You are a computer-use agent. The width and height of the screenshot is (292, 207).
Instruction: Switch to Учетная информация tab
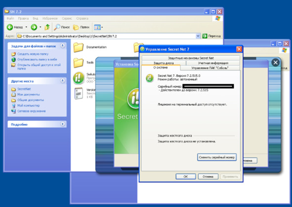[213, 63]
